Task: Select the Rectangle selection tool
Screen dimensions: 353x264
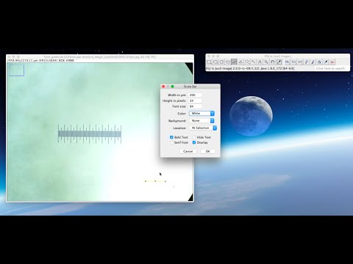Action: point(209,62)
